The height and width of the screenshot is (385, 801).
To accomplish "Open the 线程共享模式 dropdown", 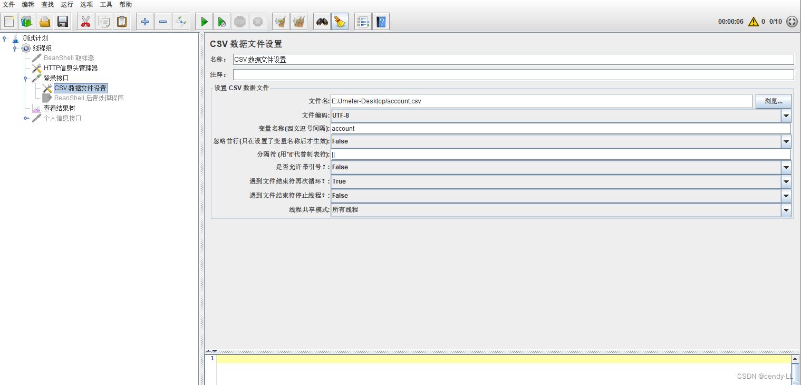I will pyautogui.click(x=786, y=210).
